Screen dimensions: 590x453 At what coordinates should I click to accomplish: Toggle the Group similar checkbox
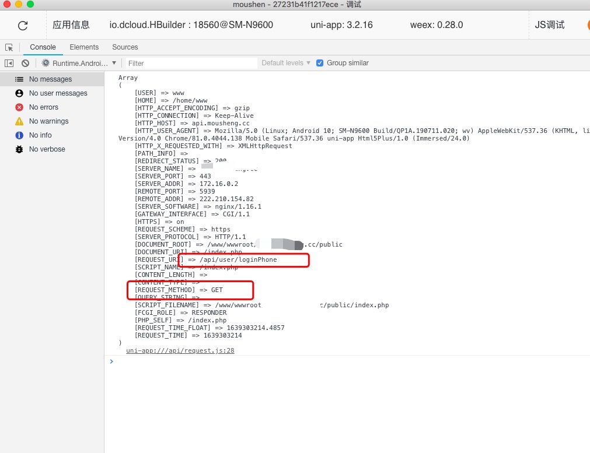(x=320, y=63)
